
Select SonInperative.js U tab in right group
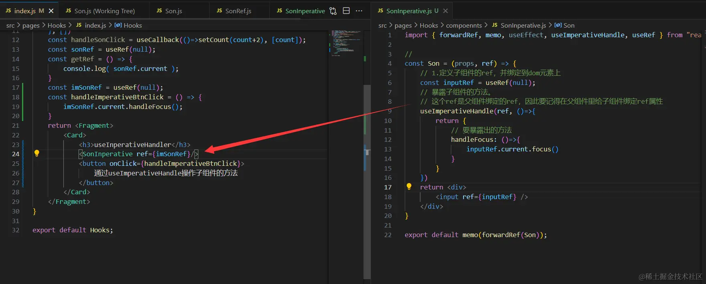point(412,11)
